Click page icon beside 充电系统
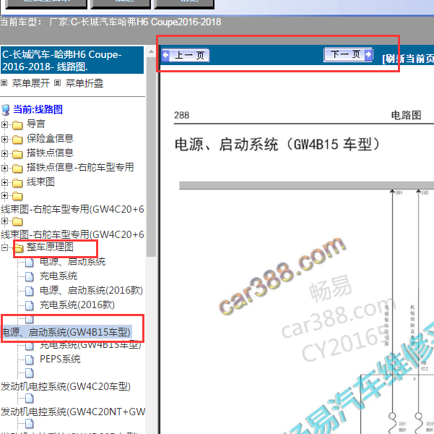 [x=30, y=276]
